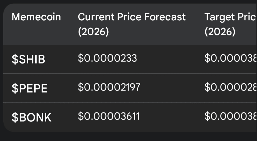Select the (2026) text under Current Price Forecast

click(x=94, y=32)
